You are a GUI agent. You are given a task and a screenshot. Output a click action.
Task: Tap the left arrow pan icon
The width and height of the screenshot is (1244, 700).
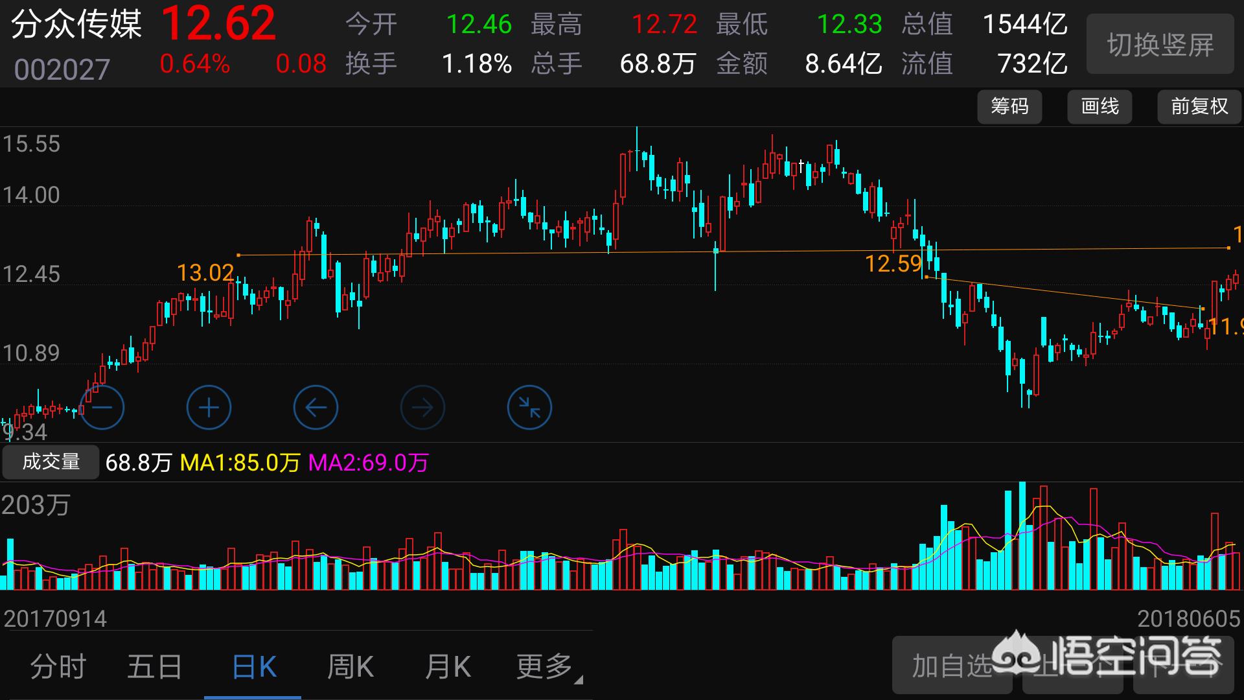click(316, 408)
